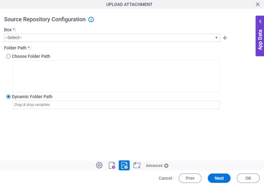
Task: Click the Source Repository Configuration info icon
Action: [91, 19]
